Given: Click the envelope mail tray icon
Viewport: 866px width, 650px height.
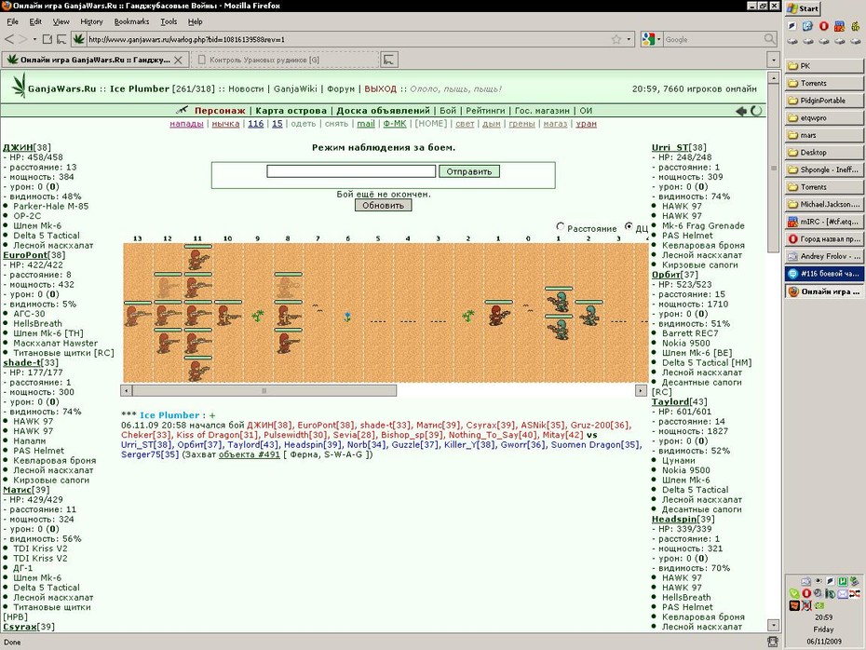Looking at the screenshot, I should click(x=842, y=594).
